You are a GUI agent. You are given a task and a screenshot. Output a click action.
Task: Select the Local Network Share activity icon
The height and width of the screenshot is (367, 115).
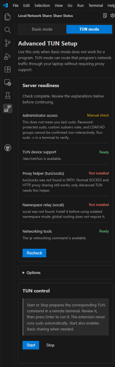click(x=8, y=108)
